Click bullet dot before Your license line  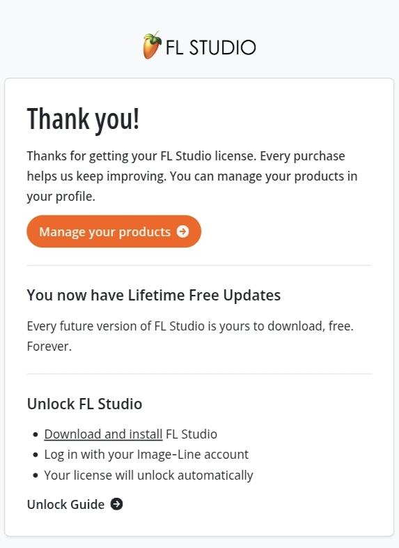(36, 475)
